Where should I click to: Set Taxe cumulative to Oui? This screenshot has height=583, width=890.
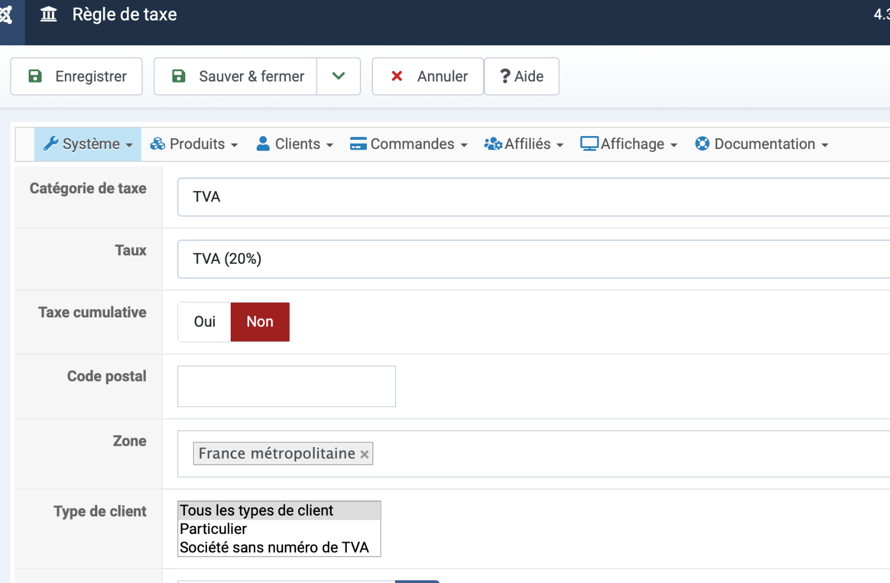pyautogui.click(x=205, y=322)
